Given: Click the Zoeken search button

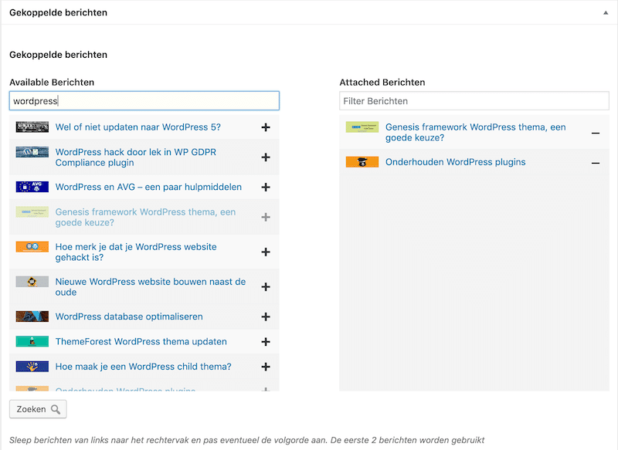Looking at the screenshot, I should pyautogui.click(x=38, y=409).
